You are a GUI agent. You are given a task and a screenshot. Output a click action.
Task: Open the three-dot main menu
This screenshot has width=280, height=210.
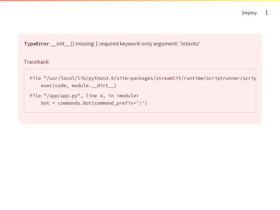click(x=266, y=13)
